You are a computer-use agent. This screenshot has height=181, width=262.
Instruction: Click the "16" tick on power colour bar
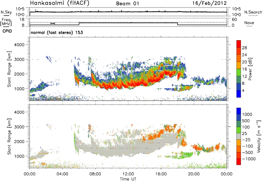pyautogui.click(x=244, y=69)
